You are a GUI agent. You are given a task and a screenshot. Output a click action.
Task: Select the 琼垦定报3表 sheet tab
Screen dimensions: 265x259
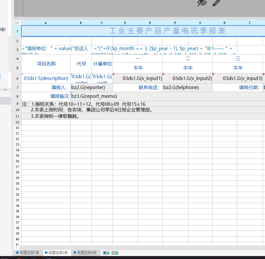[57, 253]
